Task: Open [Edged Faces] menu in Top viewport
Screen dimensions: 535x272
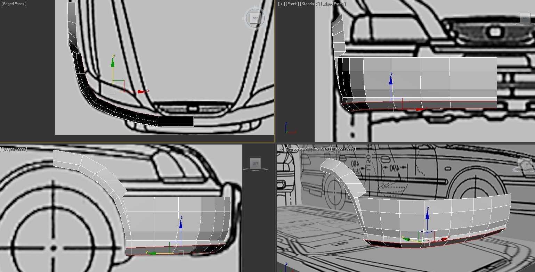Action: [x=14, y=4]
